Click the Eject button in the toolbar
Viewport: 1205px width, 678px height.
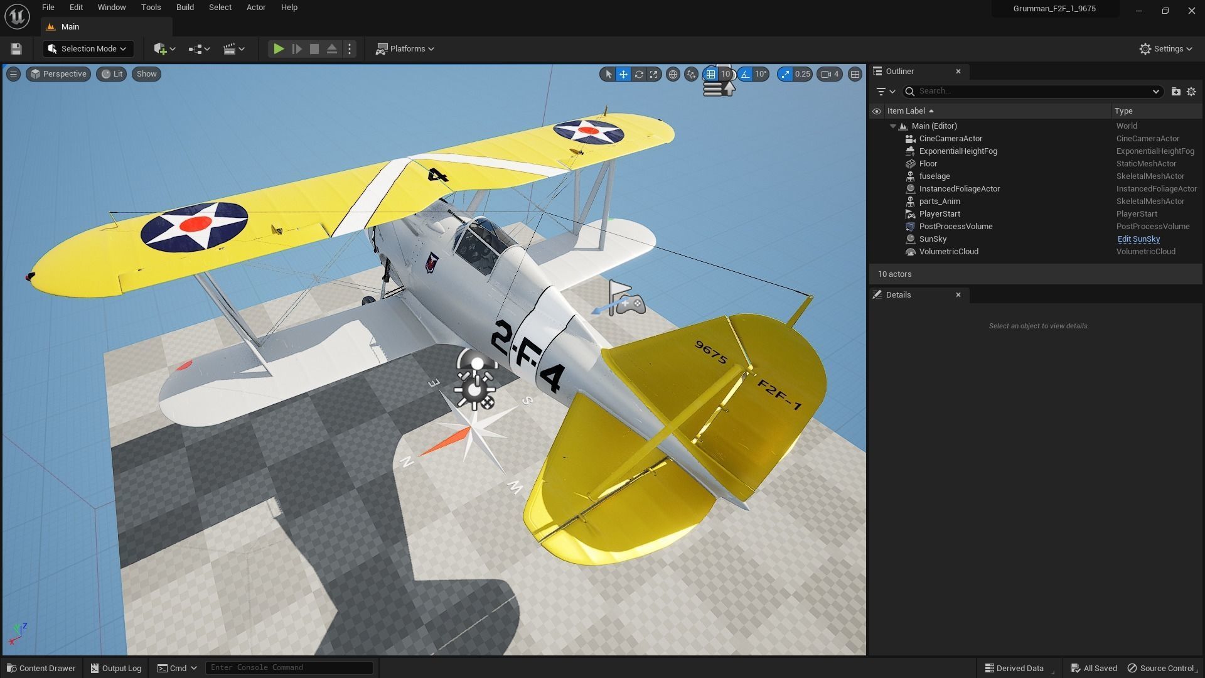332,49
